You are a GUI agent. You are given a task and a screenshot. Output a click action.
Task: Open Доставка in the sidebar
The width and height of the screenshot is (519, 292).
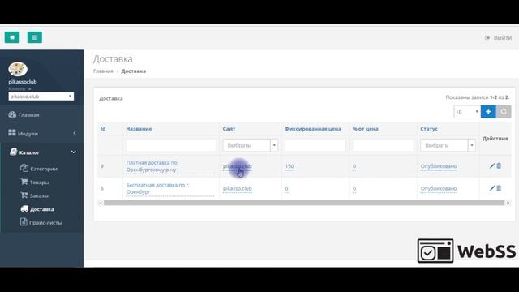37,209
